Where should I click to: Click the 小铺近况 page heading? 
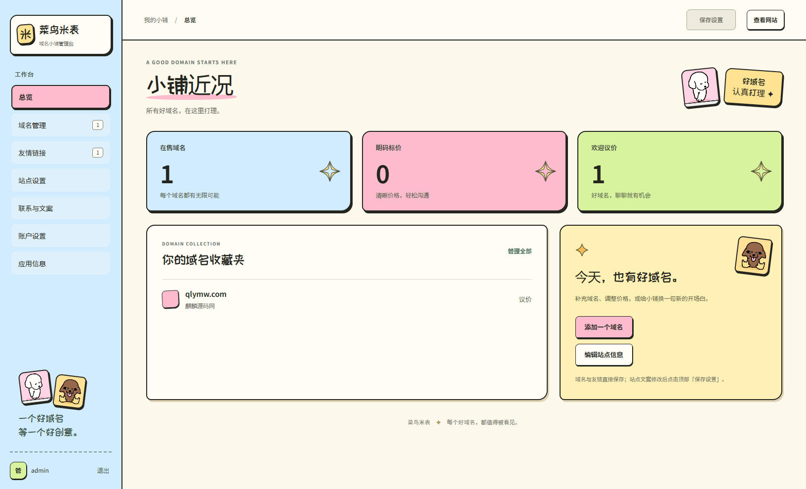coord(190,85)
